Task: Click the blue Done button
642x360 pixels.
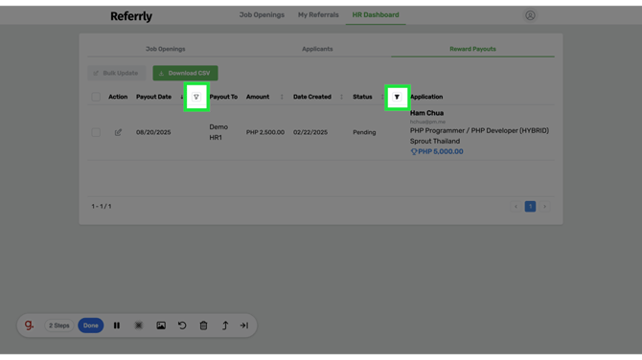Action: [x=90, y=326]
